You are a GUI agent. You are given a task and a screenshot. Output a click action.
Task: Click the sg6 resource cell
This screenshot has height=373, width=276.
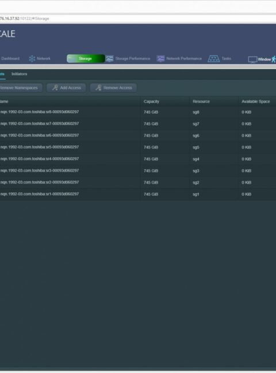tap(196, 135)
